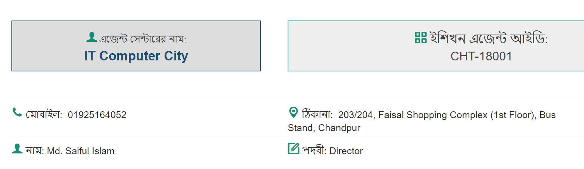The height and width of the screenshot is (169, 584).
Task: Click the Stand, Chandpur address line
Action: point(324,128)
